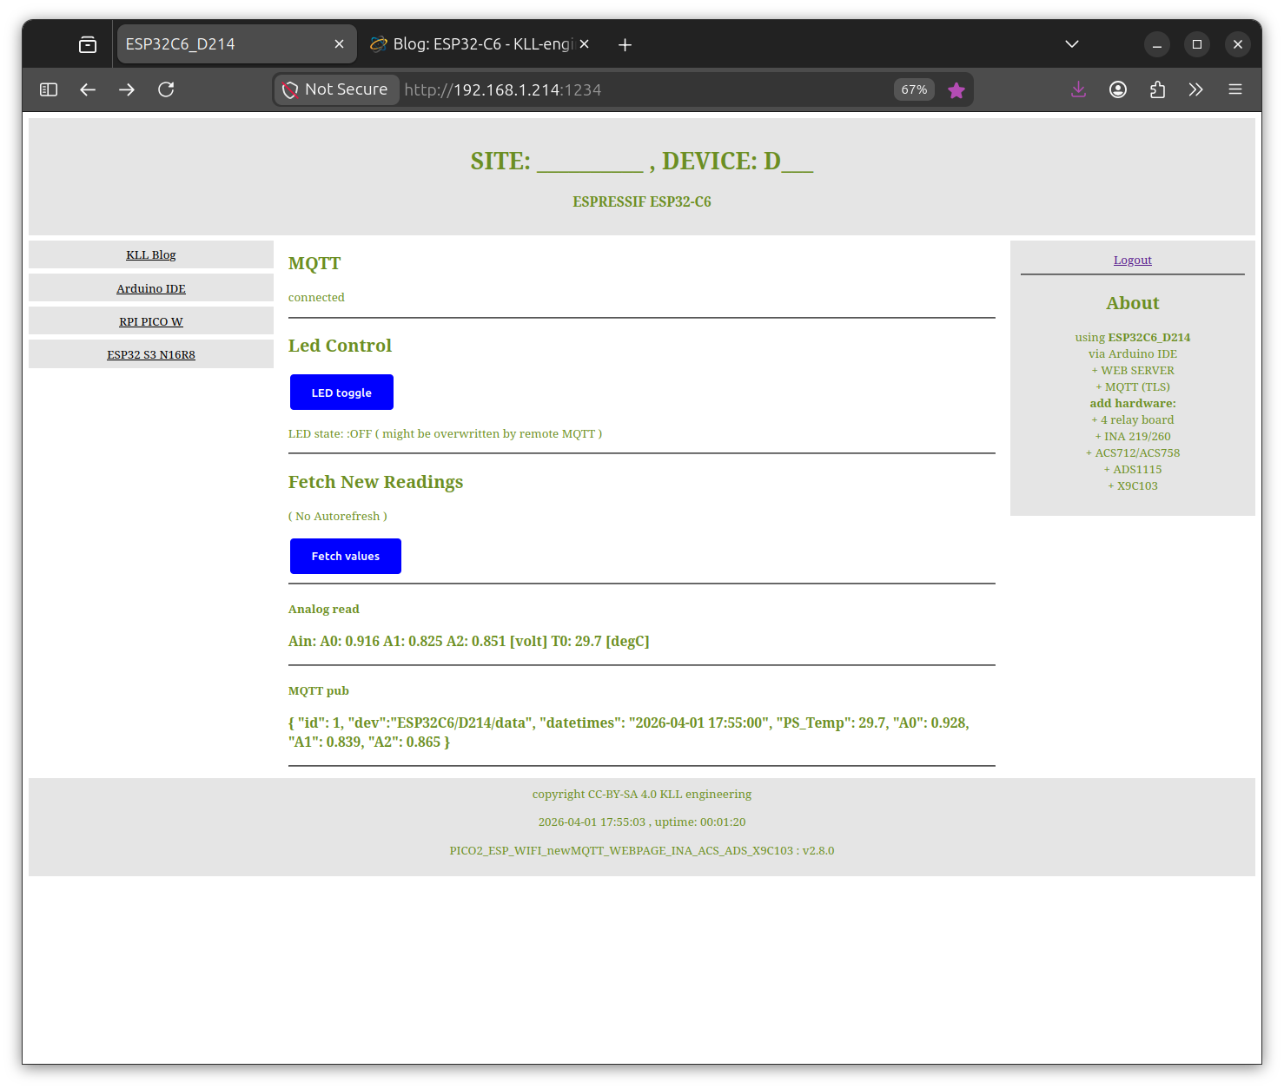The width and height of the screenshot is (1284, 1089).
Task: Toggle the LED with LED toggle button
Action: [x=341, y=393]
